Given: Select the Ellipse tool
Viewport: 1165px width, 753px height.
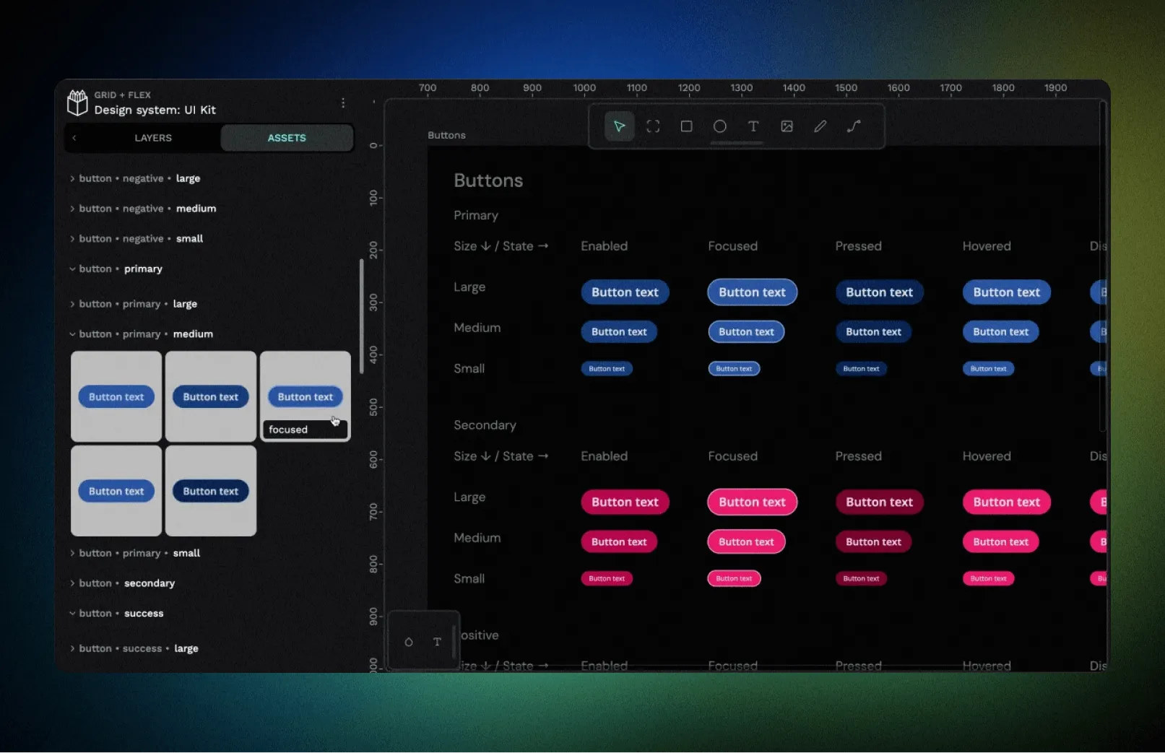Looking at the screenshot, I should pyautogui.click(x=719, y=126).
